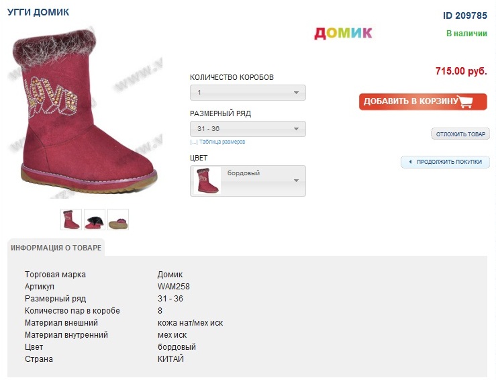Viewport: 496px width, 380px height.
Task: Select the second thumbnail showing boot lining
Action: pos(95,220)
